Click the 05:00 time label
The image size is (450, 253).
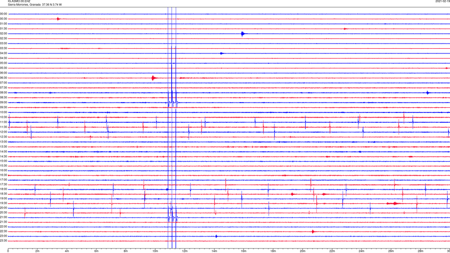[x=3, y=63]
